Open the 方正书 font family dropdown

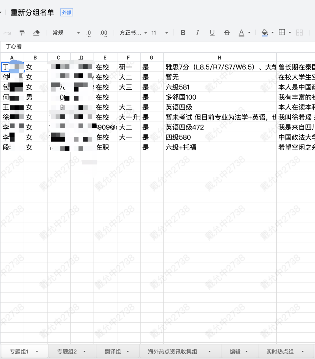point(133,33)
